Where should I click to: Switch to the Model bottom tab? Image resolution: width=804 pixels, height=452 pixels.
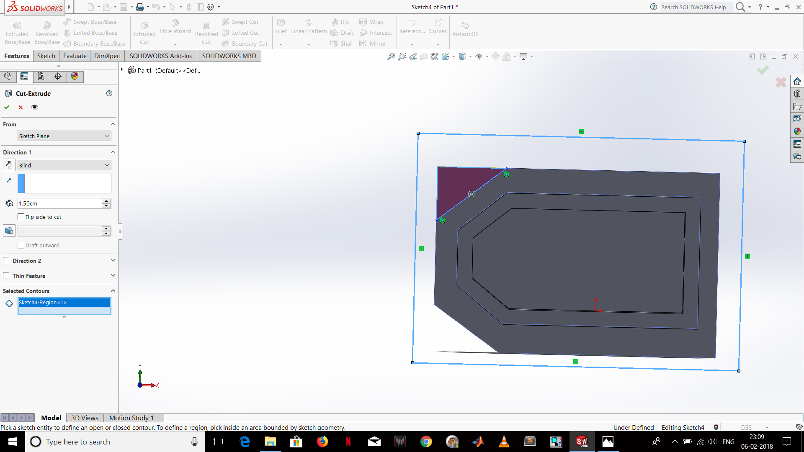51,418
